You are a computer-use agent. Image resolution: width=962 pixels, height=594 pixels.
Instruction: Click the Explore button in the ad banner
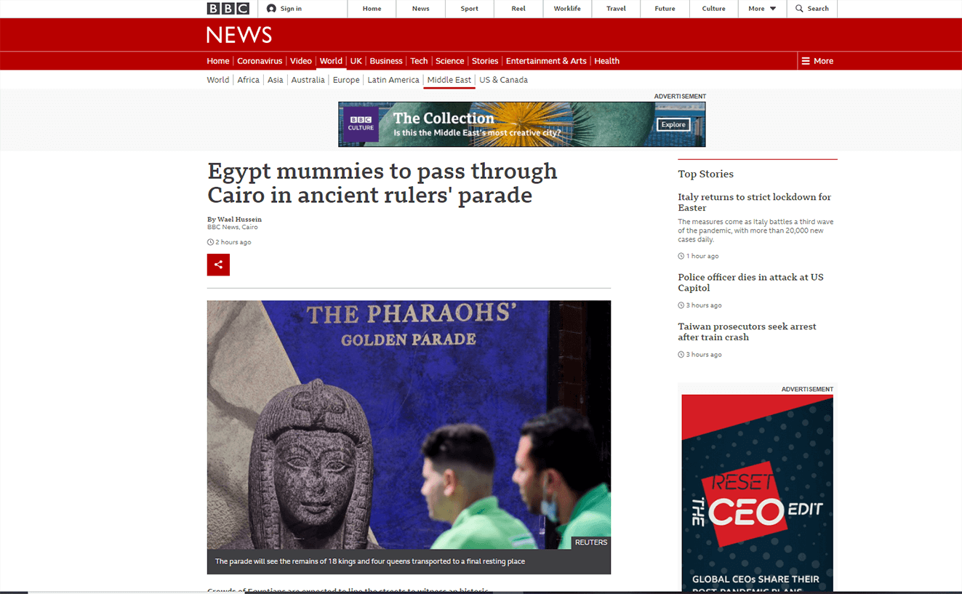click(x=673, y=124)
